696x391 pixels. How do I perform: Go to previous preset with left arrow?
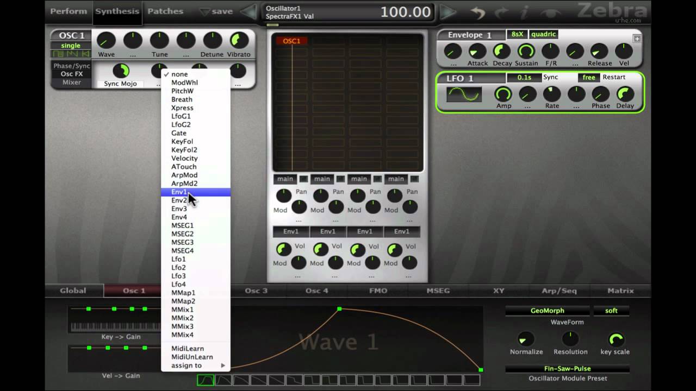tap(248, 11)
